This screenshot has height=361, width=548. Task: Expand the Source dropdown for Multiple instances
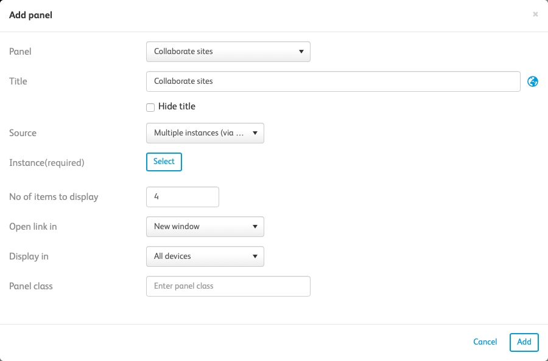205,133
